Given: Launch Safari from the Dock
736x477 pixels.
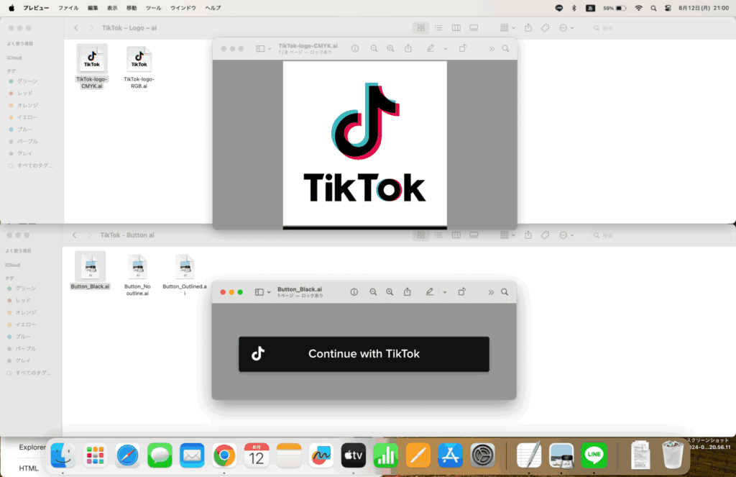Looking at the screenshot, I should click(x=127, y=455).
